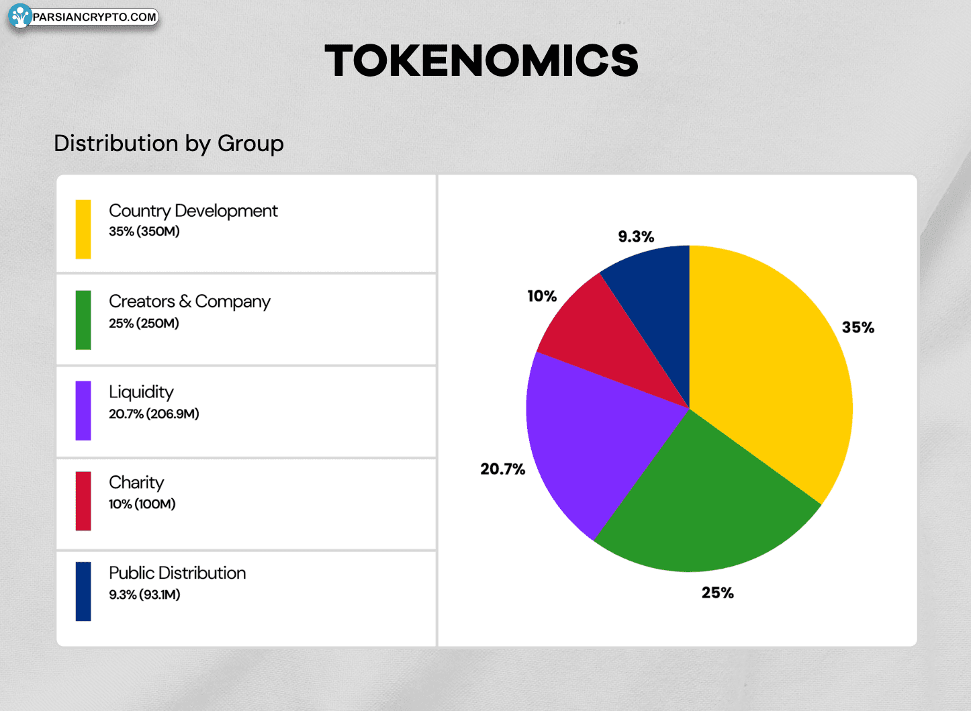Select the purple Liquidity legend swatch
Image resolution: width=971 pixels, height=711 pixels.
[83, 411]
